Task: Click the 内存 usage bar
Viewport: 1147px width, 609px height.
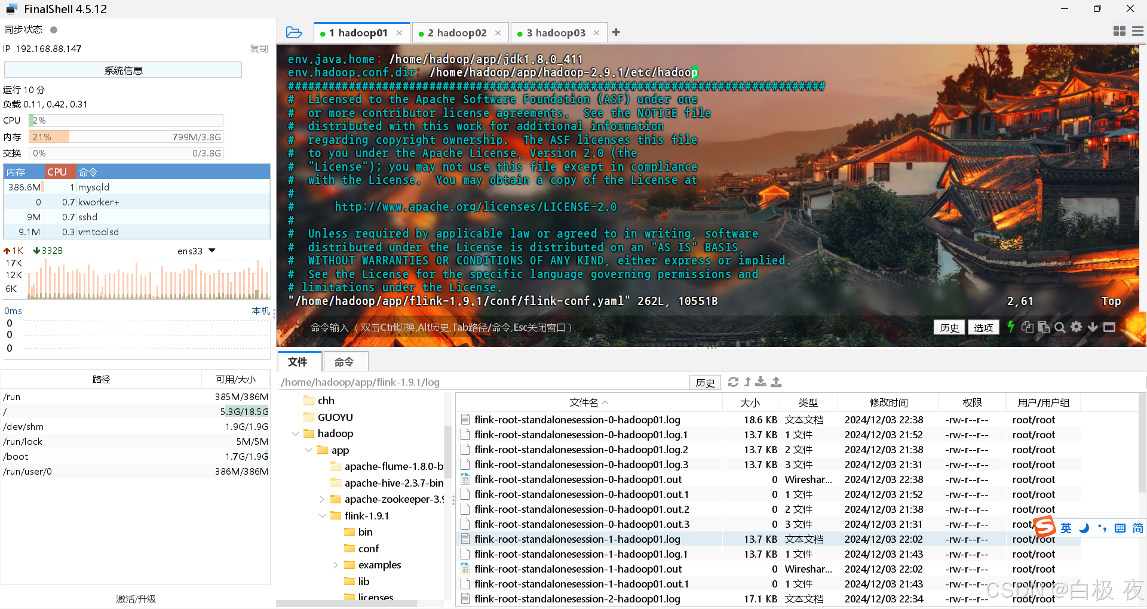Action: [126, 137]
